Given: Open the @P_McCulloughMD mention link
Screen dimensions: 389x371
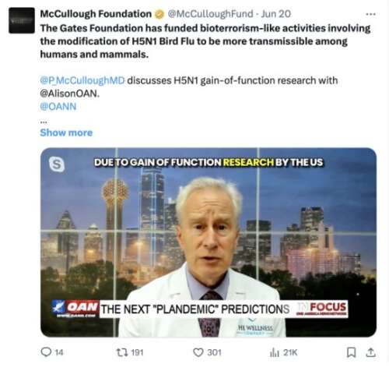Looking at the screenshot, I should tap(82, 80).
